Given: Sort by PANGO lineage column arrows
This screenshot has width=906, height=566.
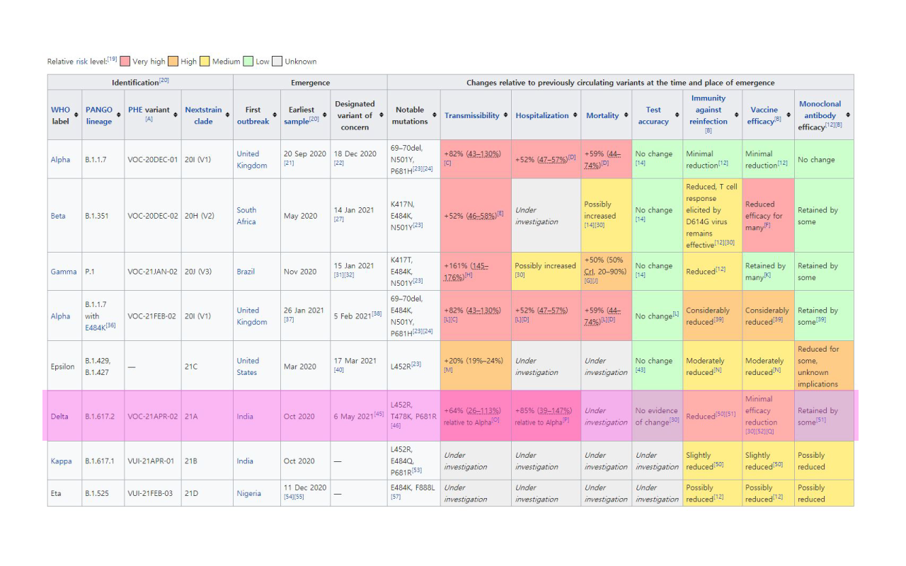Looking at the screenshot, I should point(120,115).
